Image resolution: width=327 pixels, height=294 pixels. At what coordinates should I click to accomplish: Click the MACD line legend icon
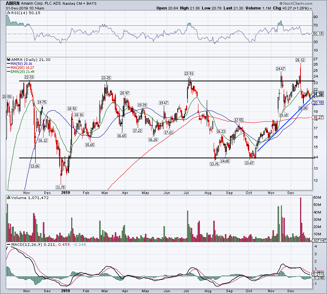[x=9, y=244]
